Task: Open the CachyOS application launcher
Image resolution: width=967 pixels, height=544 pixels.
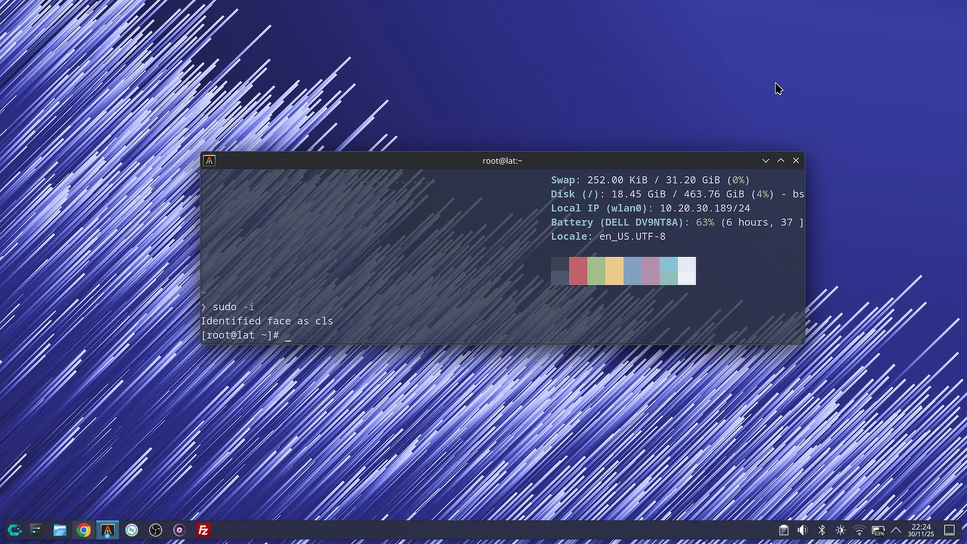Action: pyautogui.click(x=14, y=530)
